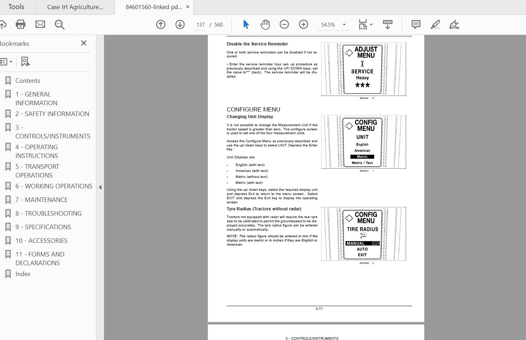Open 5 - TRANSPORT OPERATIONS bookmark
This screenshot has height=340, width=526.
[37, 171]
